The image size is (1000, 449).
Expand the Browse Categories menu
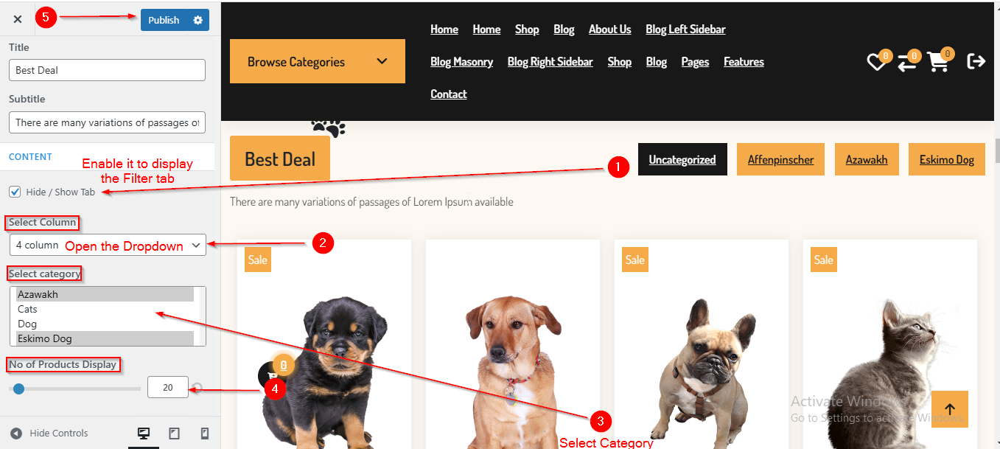[318, 61]
